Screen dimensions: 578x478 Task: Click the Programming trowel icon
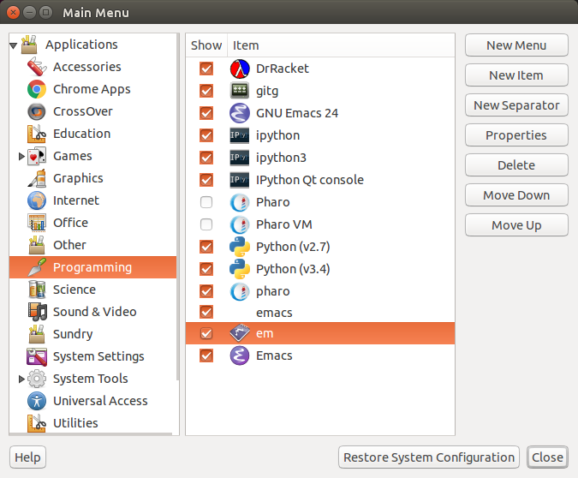pos(37,267)
